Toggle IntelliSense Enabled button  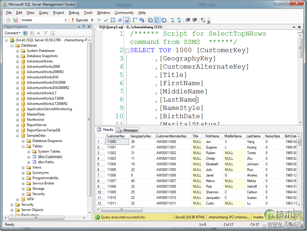point(127,20)
